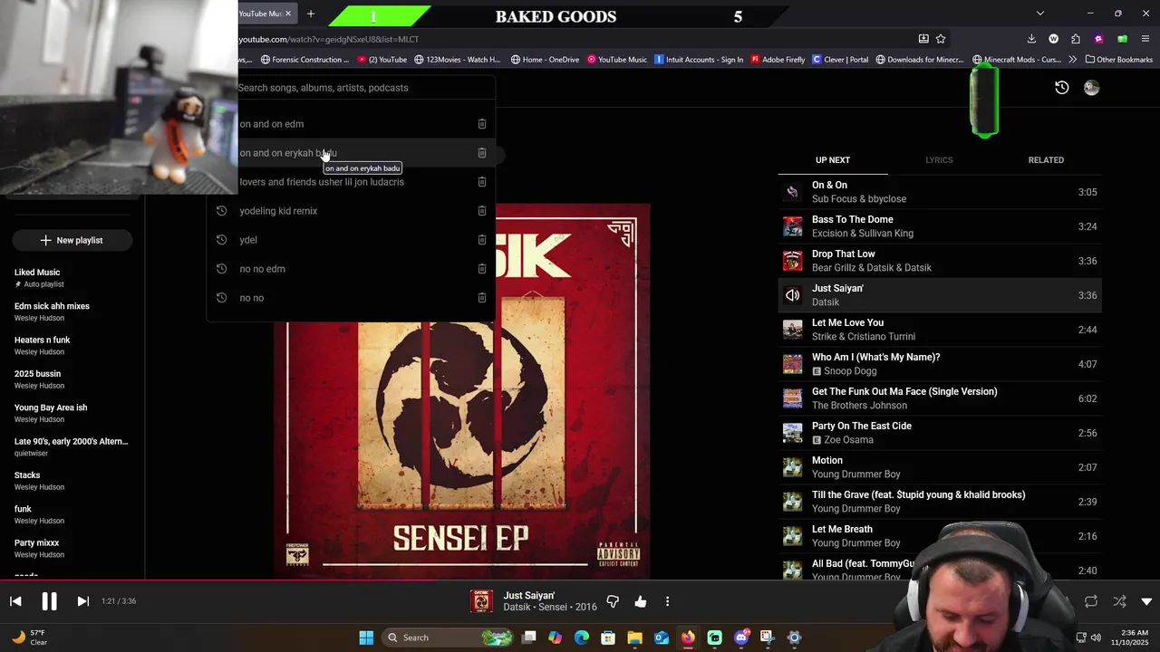
Task: Toggle repeat mode in player bar
Action: (x=1091, y=601)
